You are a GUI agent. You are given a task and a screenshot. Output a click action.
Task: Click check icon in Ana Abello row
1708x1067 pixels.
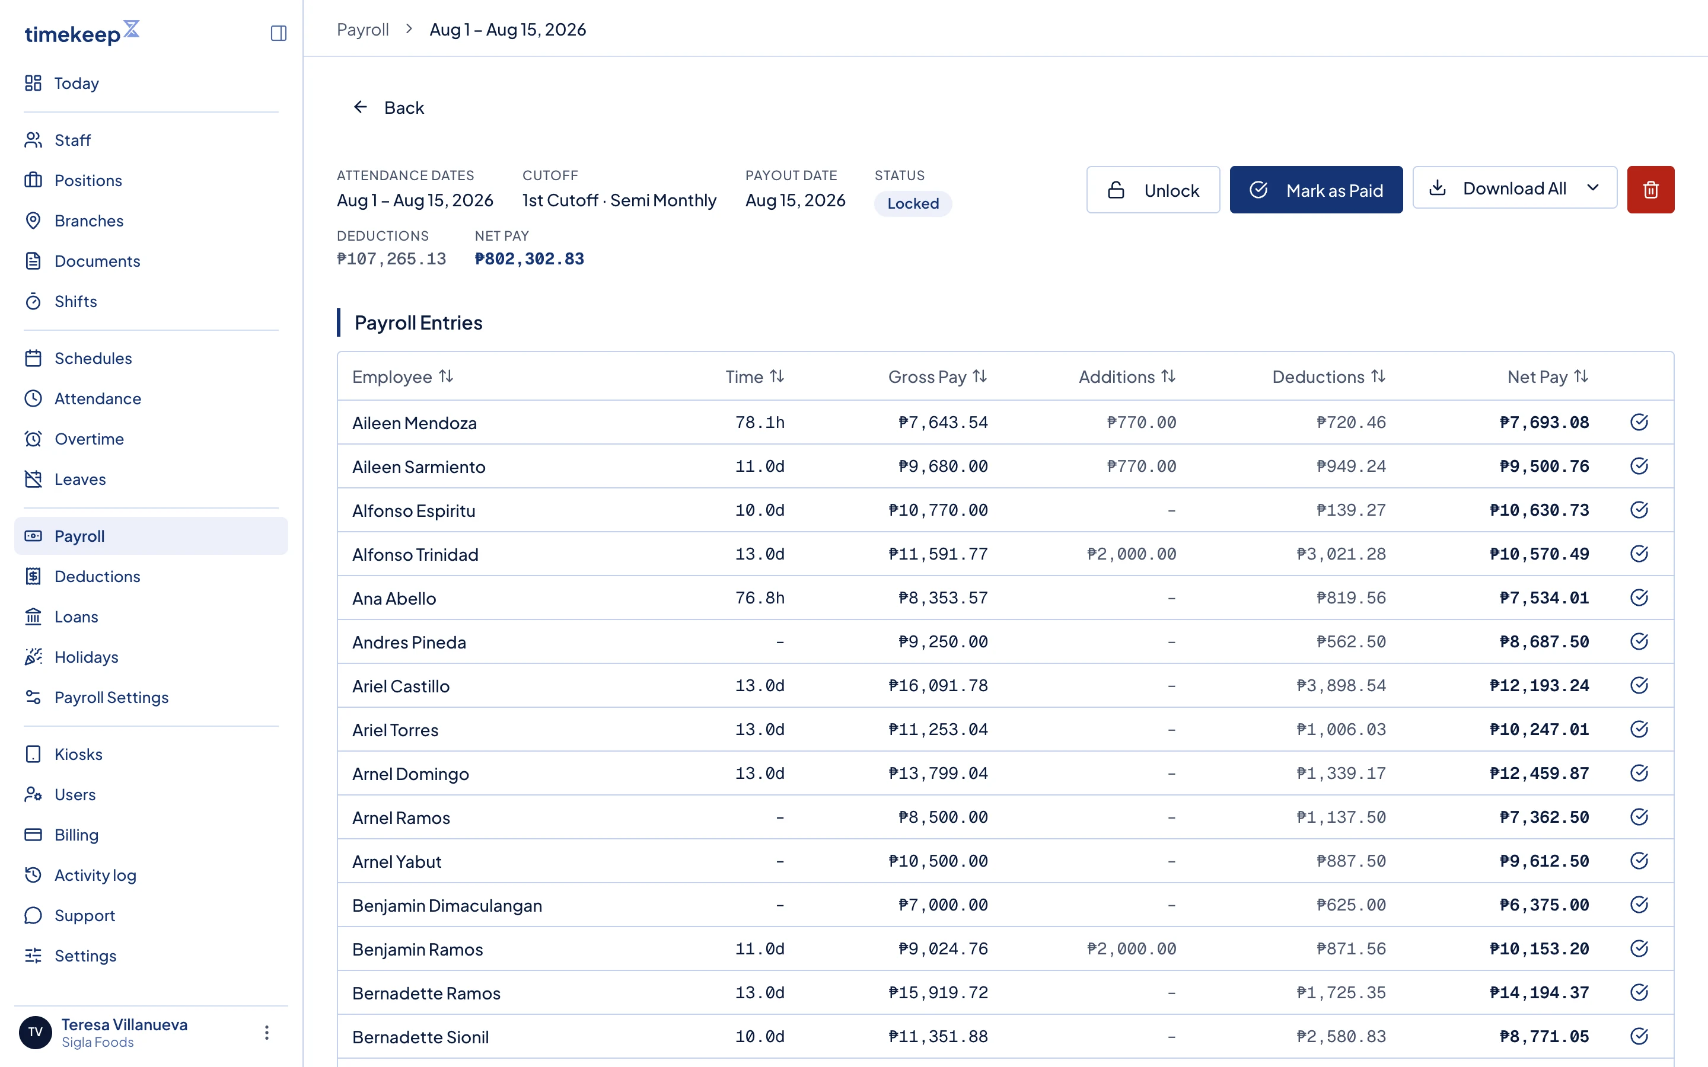1639,598
